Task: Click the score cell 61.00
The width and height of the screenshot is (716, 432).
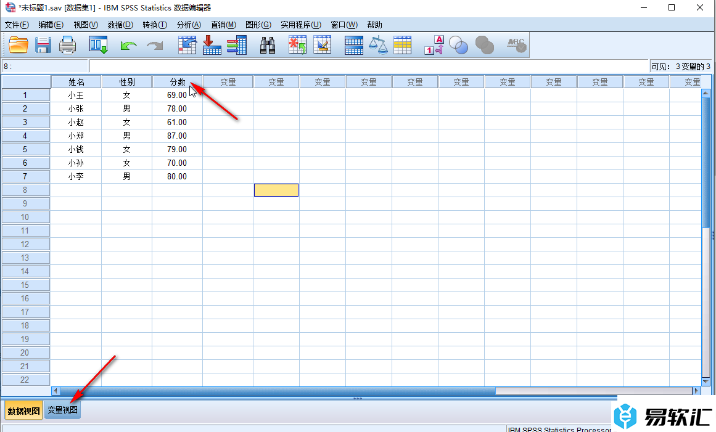Action: (x=177, y=122)
